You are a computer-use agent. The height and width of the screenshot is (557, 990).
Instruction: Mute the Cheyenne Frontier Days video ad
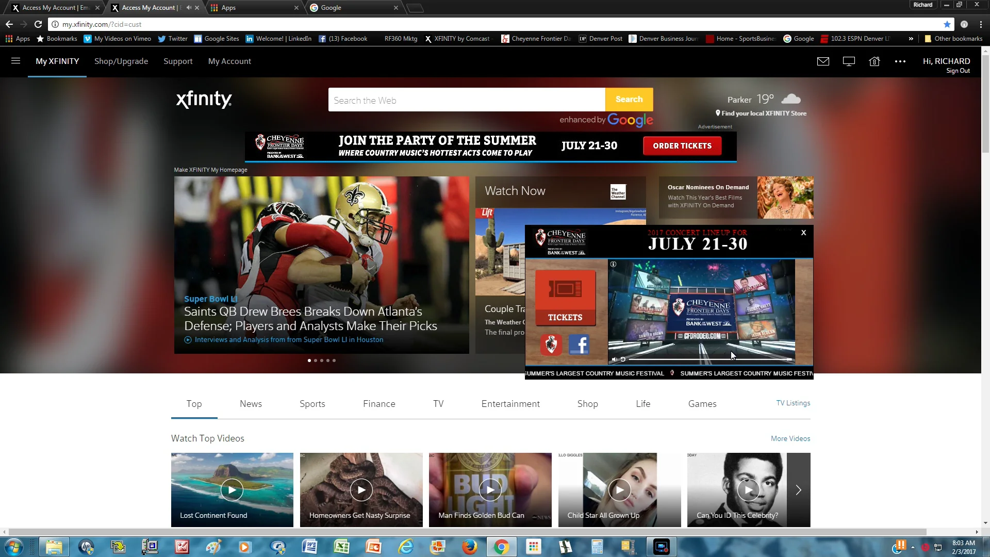tap(613, 359)
